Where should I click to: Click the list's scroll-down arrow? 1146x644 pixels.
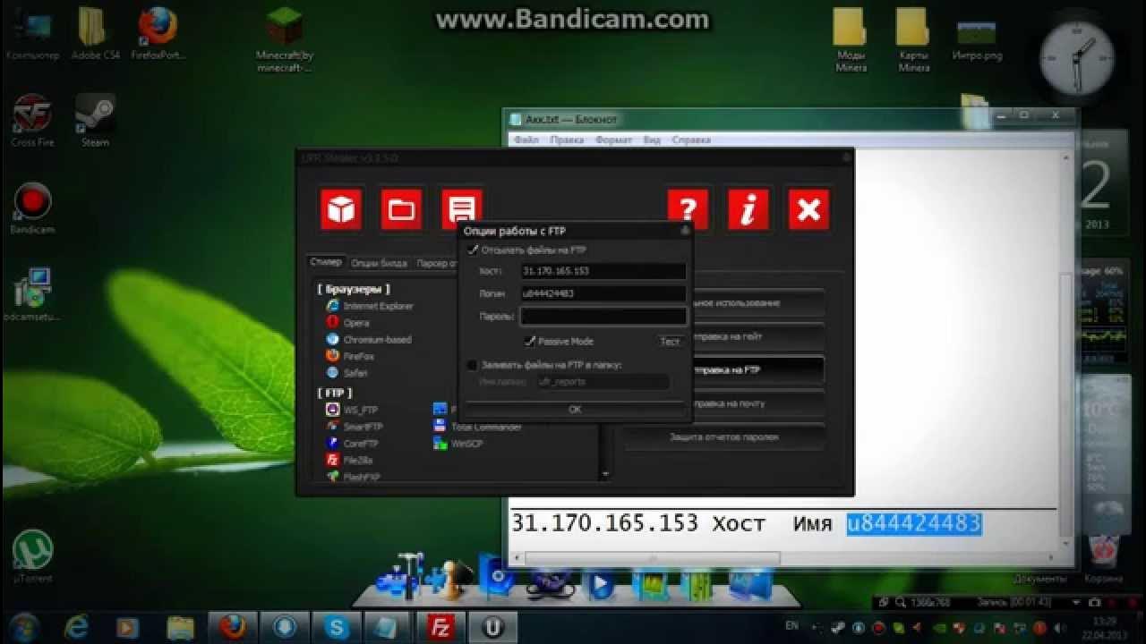point(605,474)
